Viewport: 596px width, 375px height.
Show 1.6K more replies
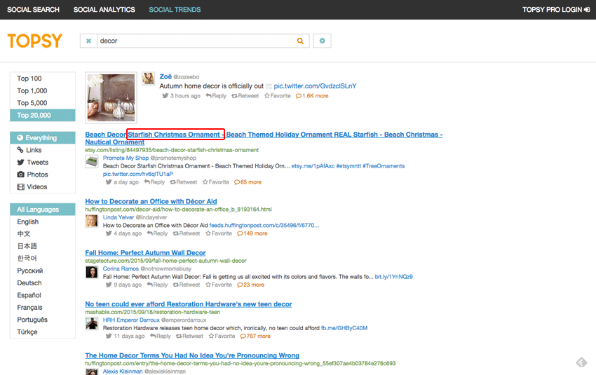point(312,96)
